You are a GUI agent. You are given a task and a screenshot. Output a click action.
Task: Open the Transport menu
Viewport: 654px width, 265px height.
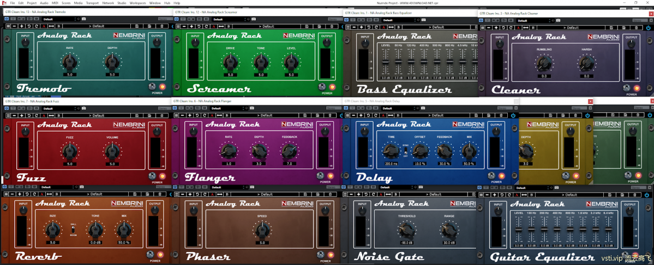point(92,3)
